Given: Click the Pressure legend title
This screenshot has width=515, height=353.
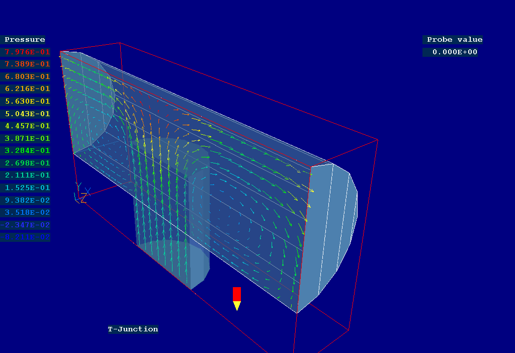Looking at the screenshot, I should click(x=25, y=40).
